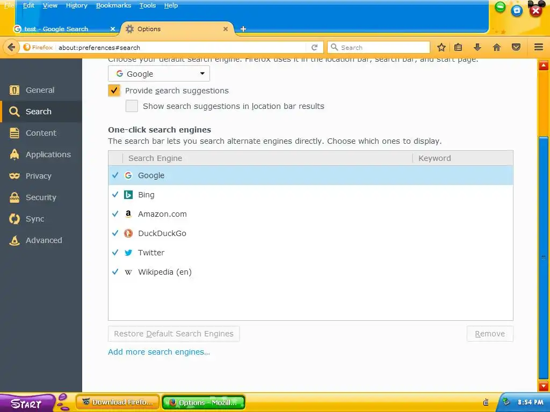Close the test - Google Search tab
Screen dimensions: 550x412
[x=113, y=29]
